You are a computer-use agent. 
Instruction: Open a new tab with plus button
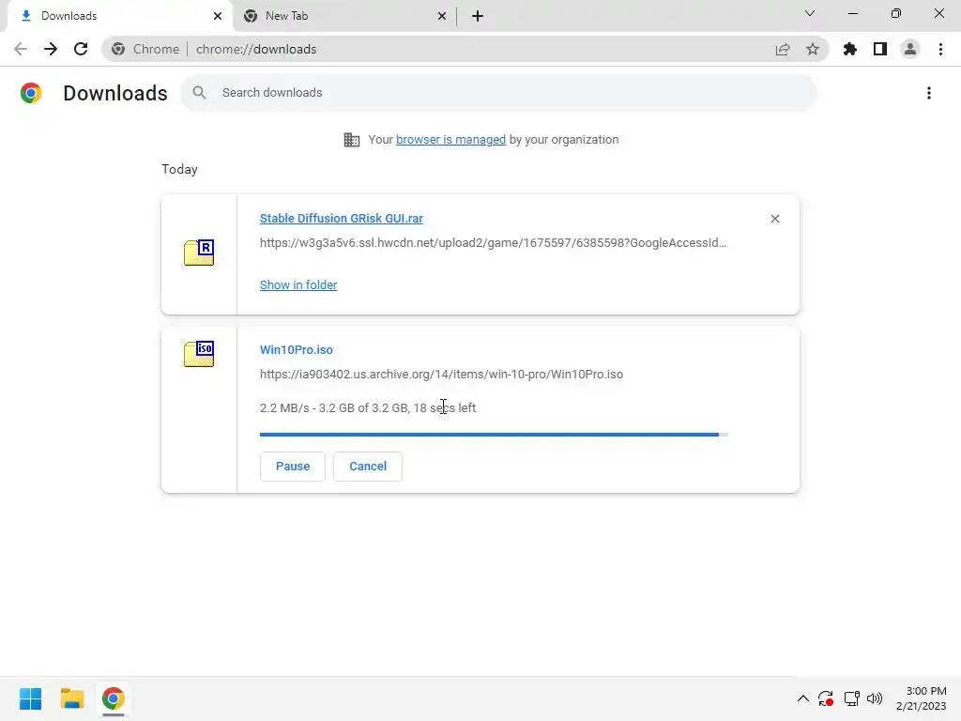pyautogui.click(x=478, y=16)
